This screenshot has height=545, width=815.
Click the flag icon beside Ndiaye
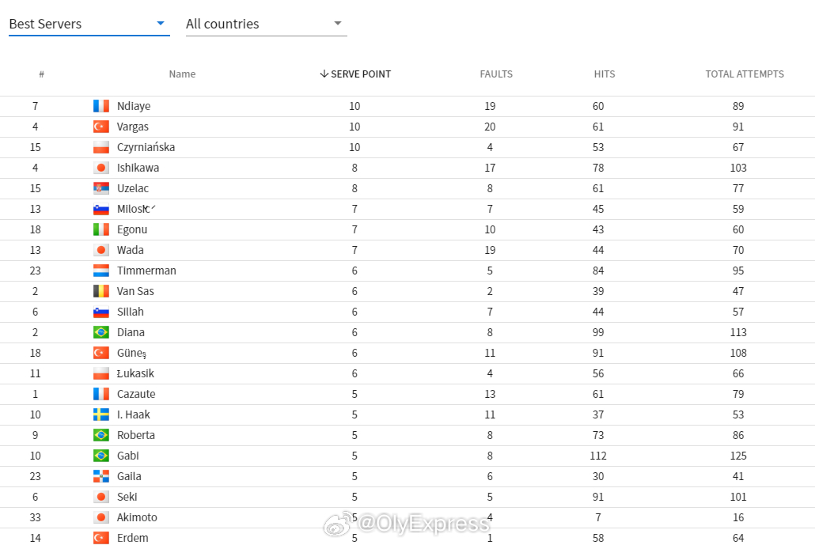pyautogui.click(x=101, y=106)
